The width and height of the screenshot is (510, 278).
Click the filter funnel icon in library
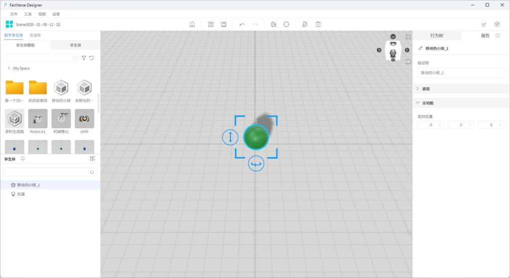(84, 58)
